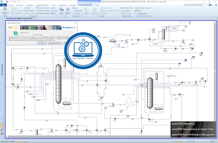The width and height of the screenshot is (218, 143).
Task: Select the vacuum column T-101
Action: pyautogui.click(x=150, y=93)
